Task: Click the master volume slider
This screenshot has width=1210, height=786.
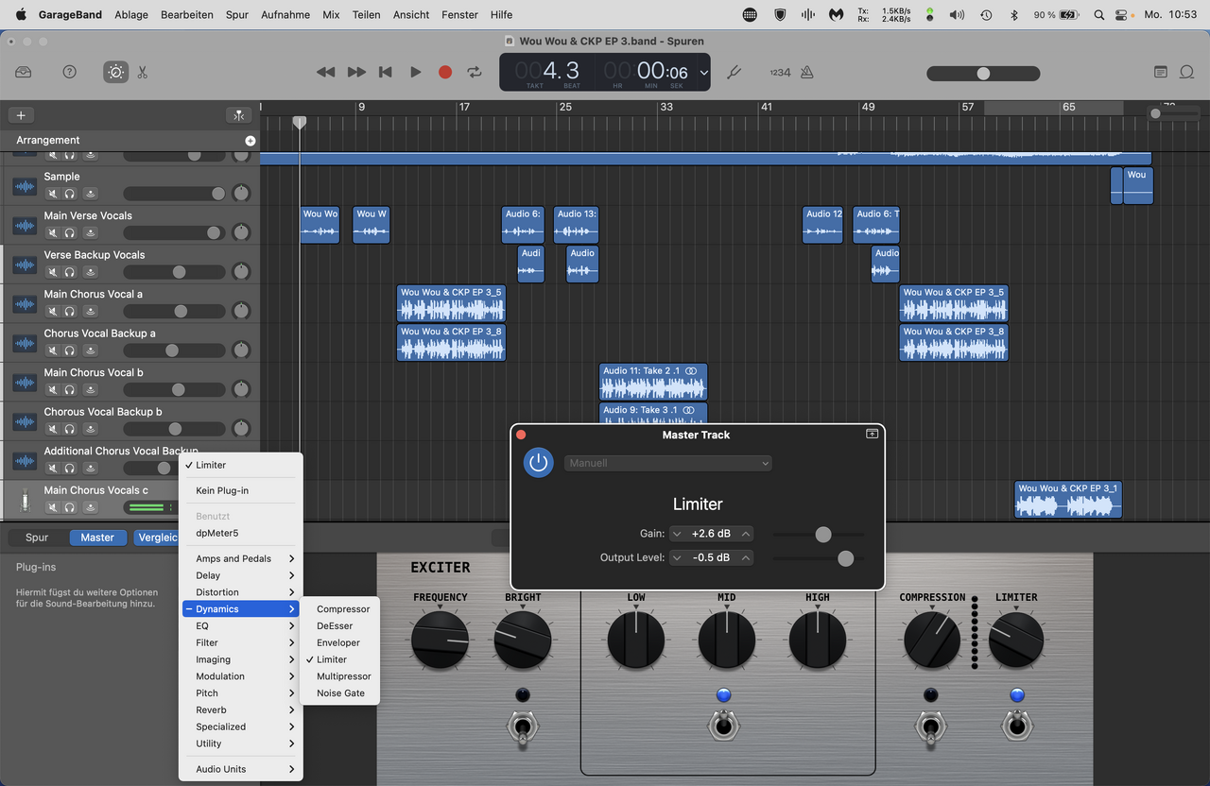Action: (983, 74)
